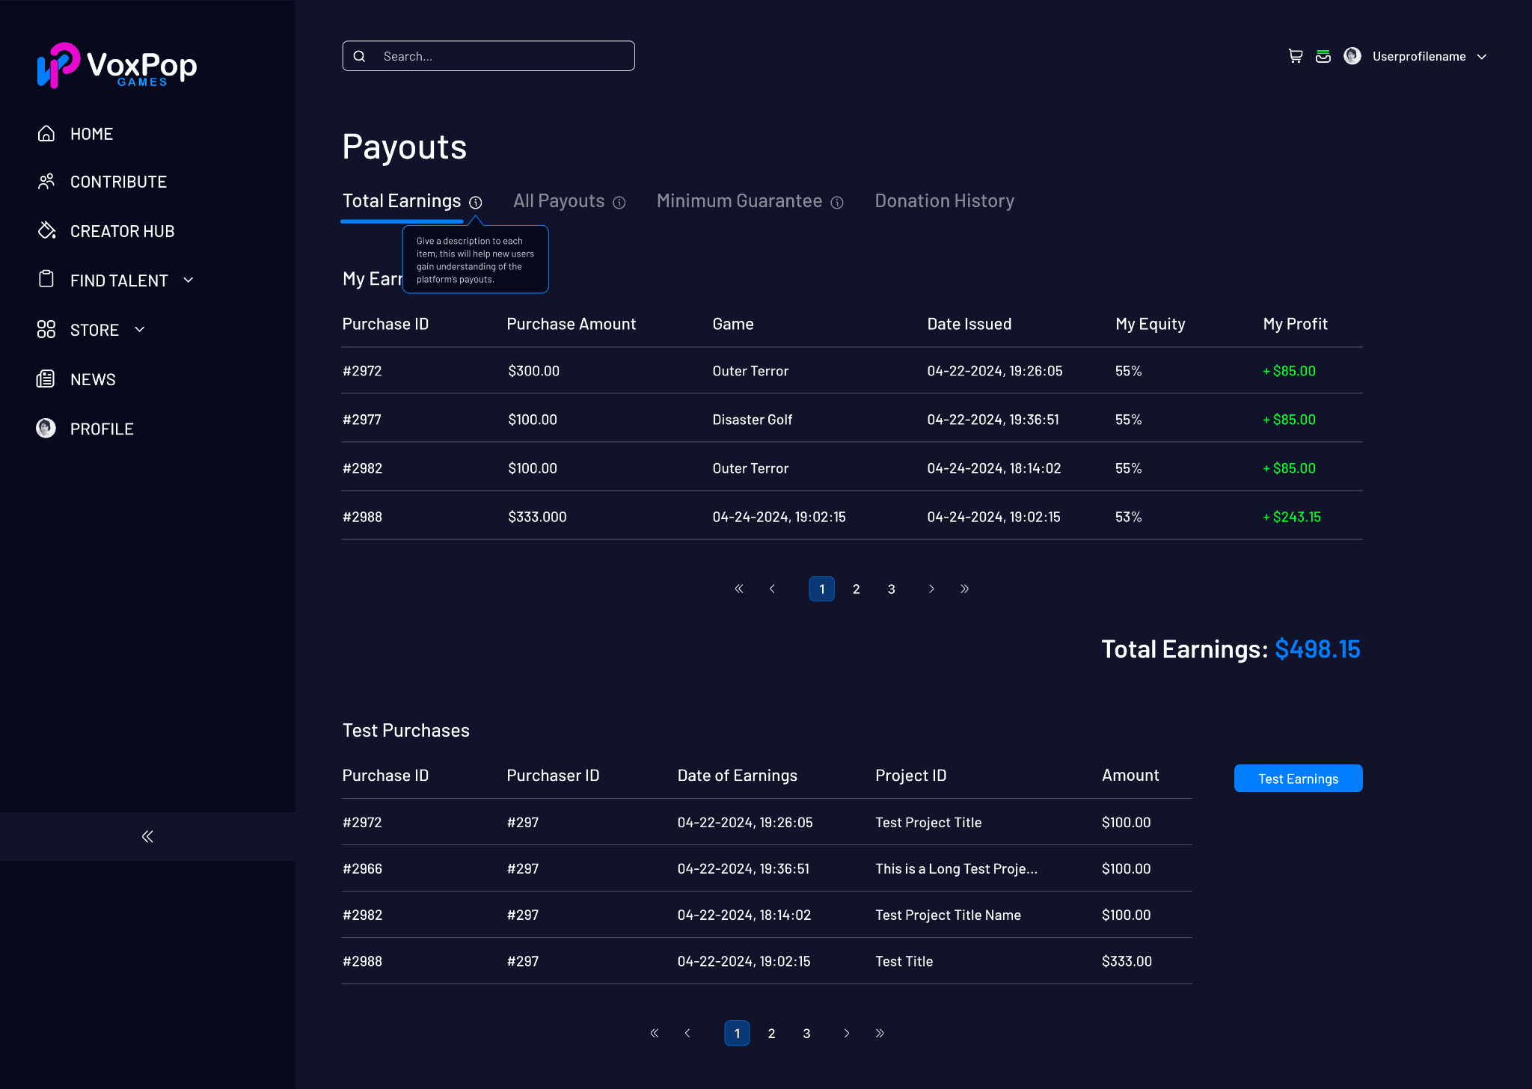Click the $333.00 amount in Test Purchases
The image size is (1532, 1089).
(x=1127, y=961)
